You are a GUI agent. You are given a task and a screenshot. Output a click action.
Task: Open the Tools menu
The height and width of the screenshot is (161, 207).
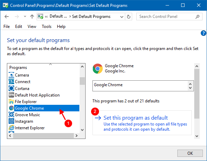47,27
